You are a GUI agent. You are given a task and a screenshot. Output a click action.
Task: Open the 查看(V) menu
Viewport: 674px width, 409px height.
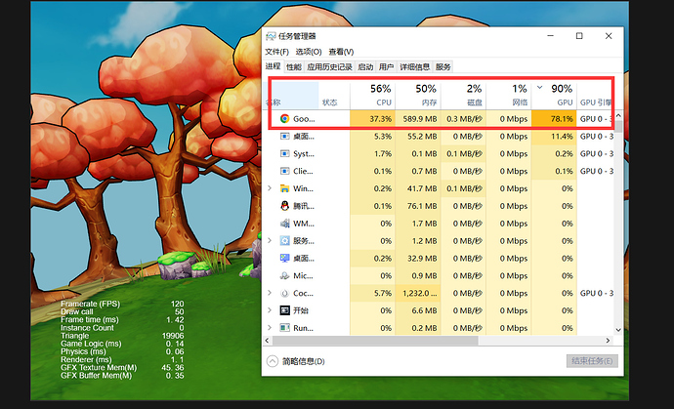(341, 52)
